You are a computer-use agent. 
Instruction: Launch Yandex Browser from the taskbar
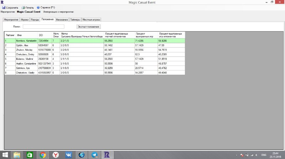56,155
